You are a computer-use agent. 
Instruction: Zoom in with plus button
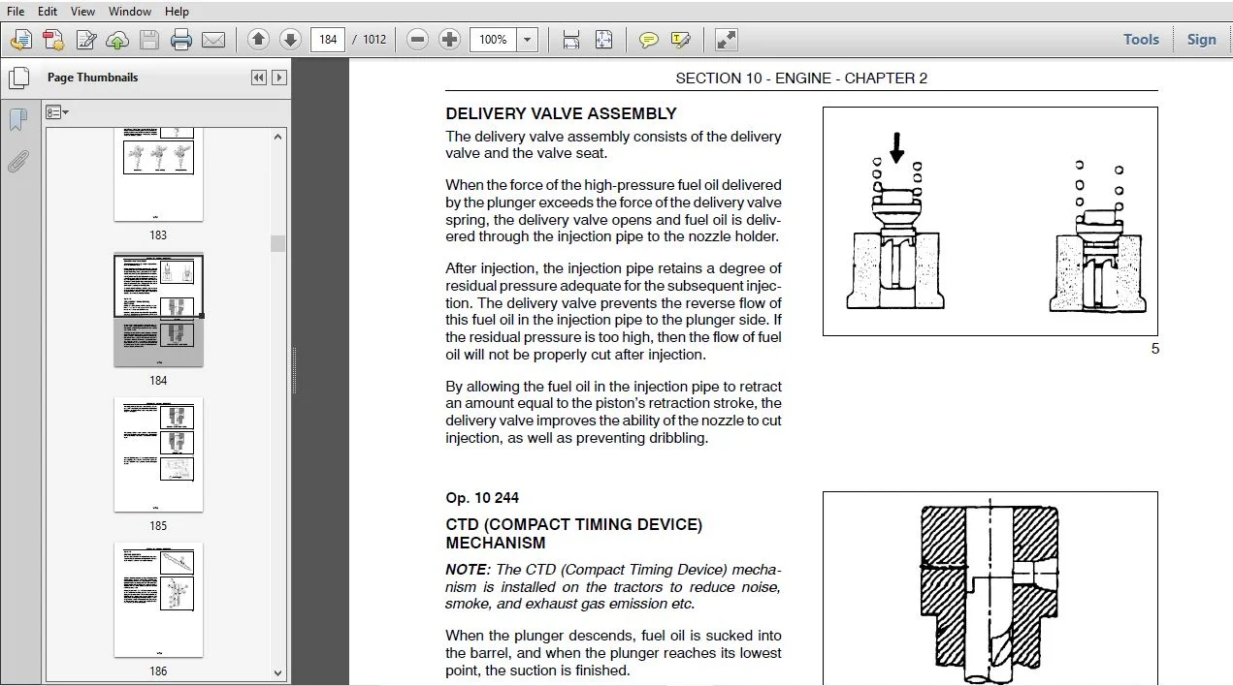449,40
